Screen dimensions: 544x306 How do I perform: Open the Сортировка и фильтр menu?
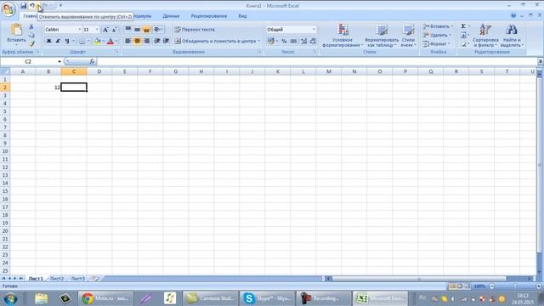pos(485,36)
